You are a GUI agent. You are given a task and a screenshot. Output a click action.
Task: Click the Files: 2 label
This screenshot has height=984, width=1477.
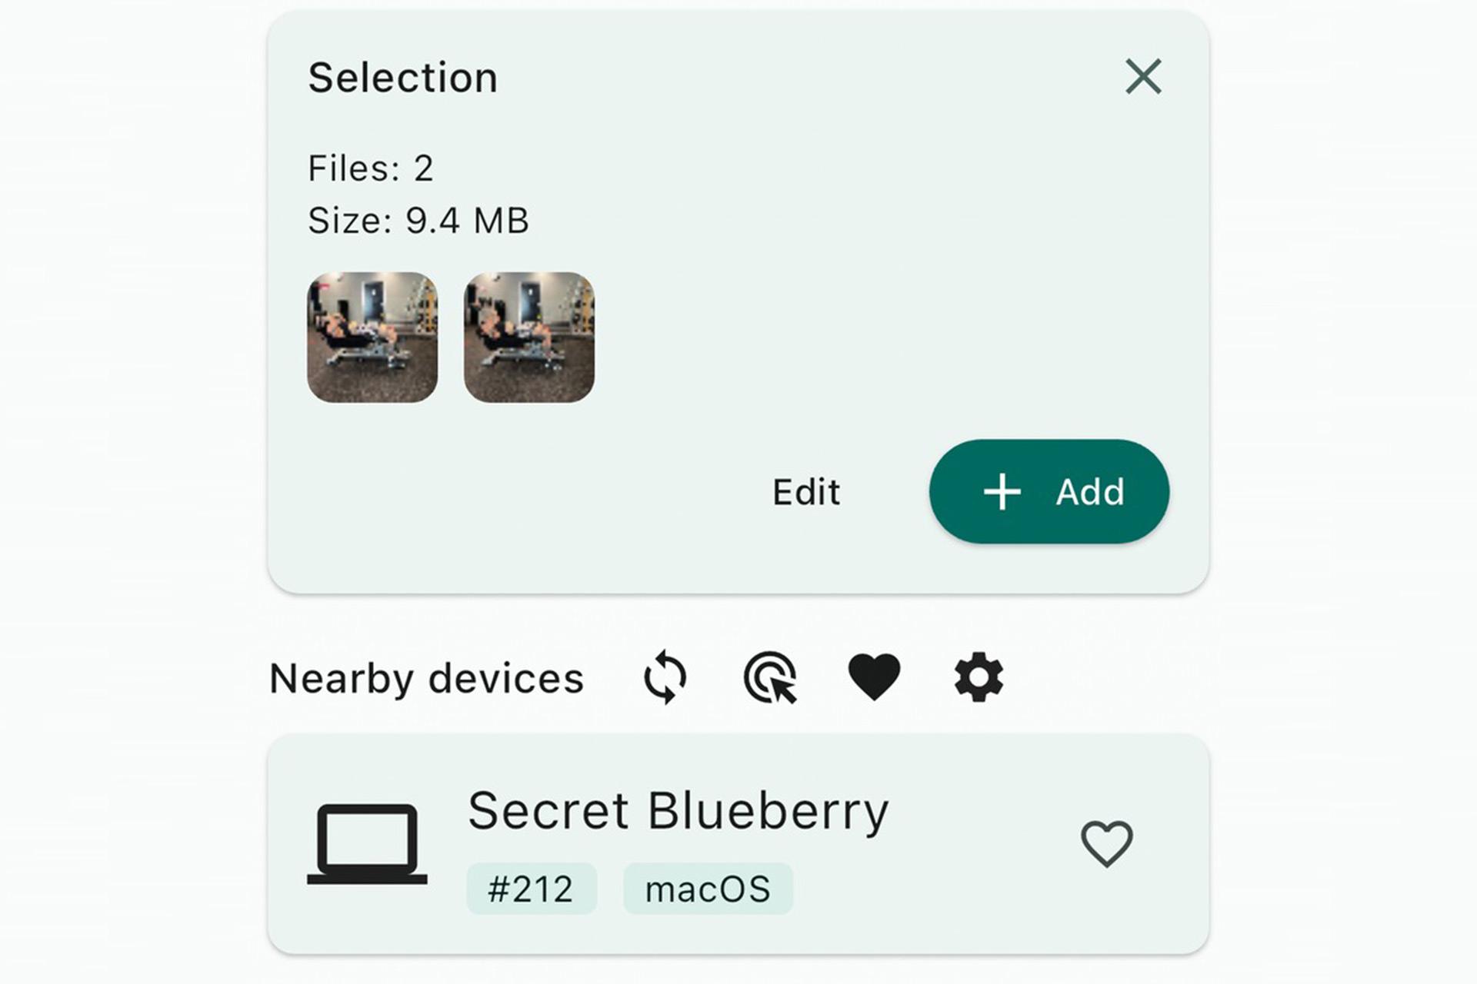click(x=371, y=168)
